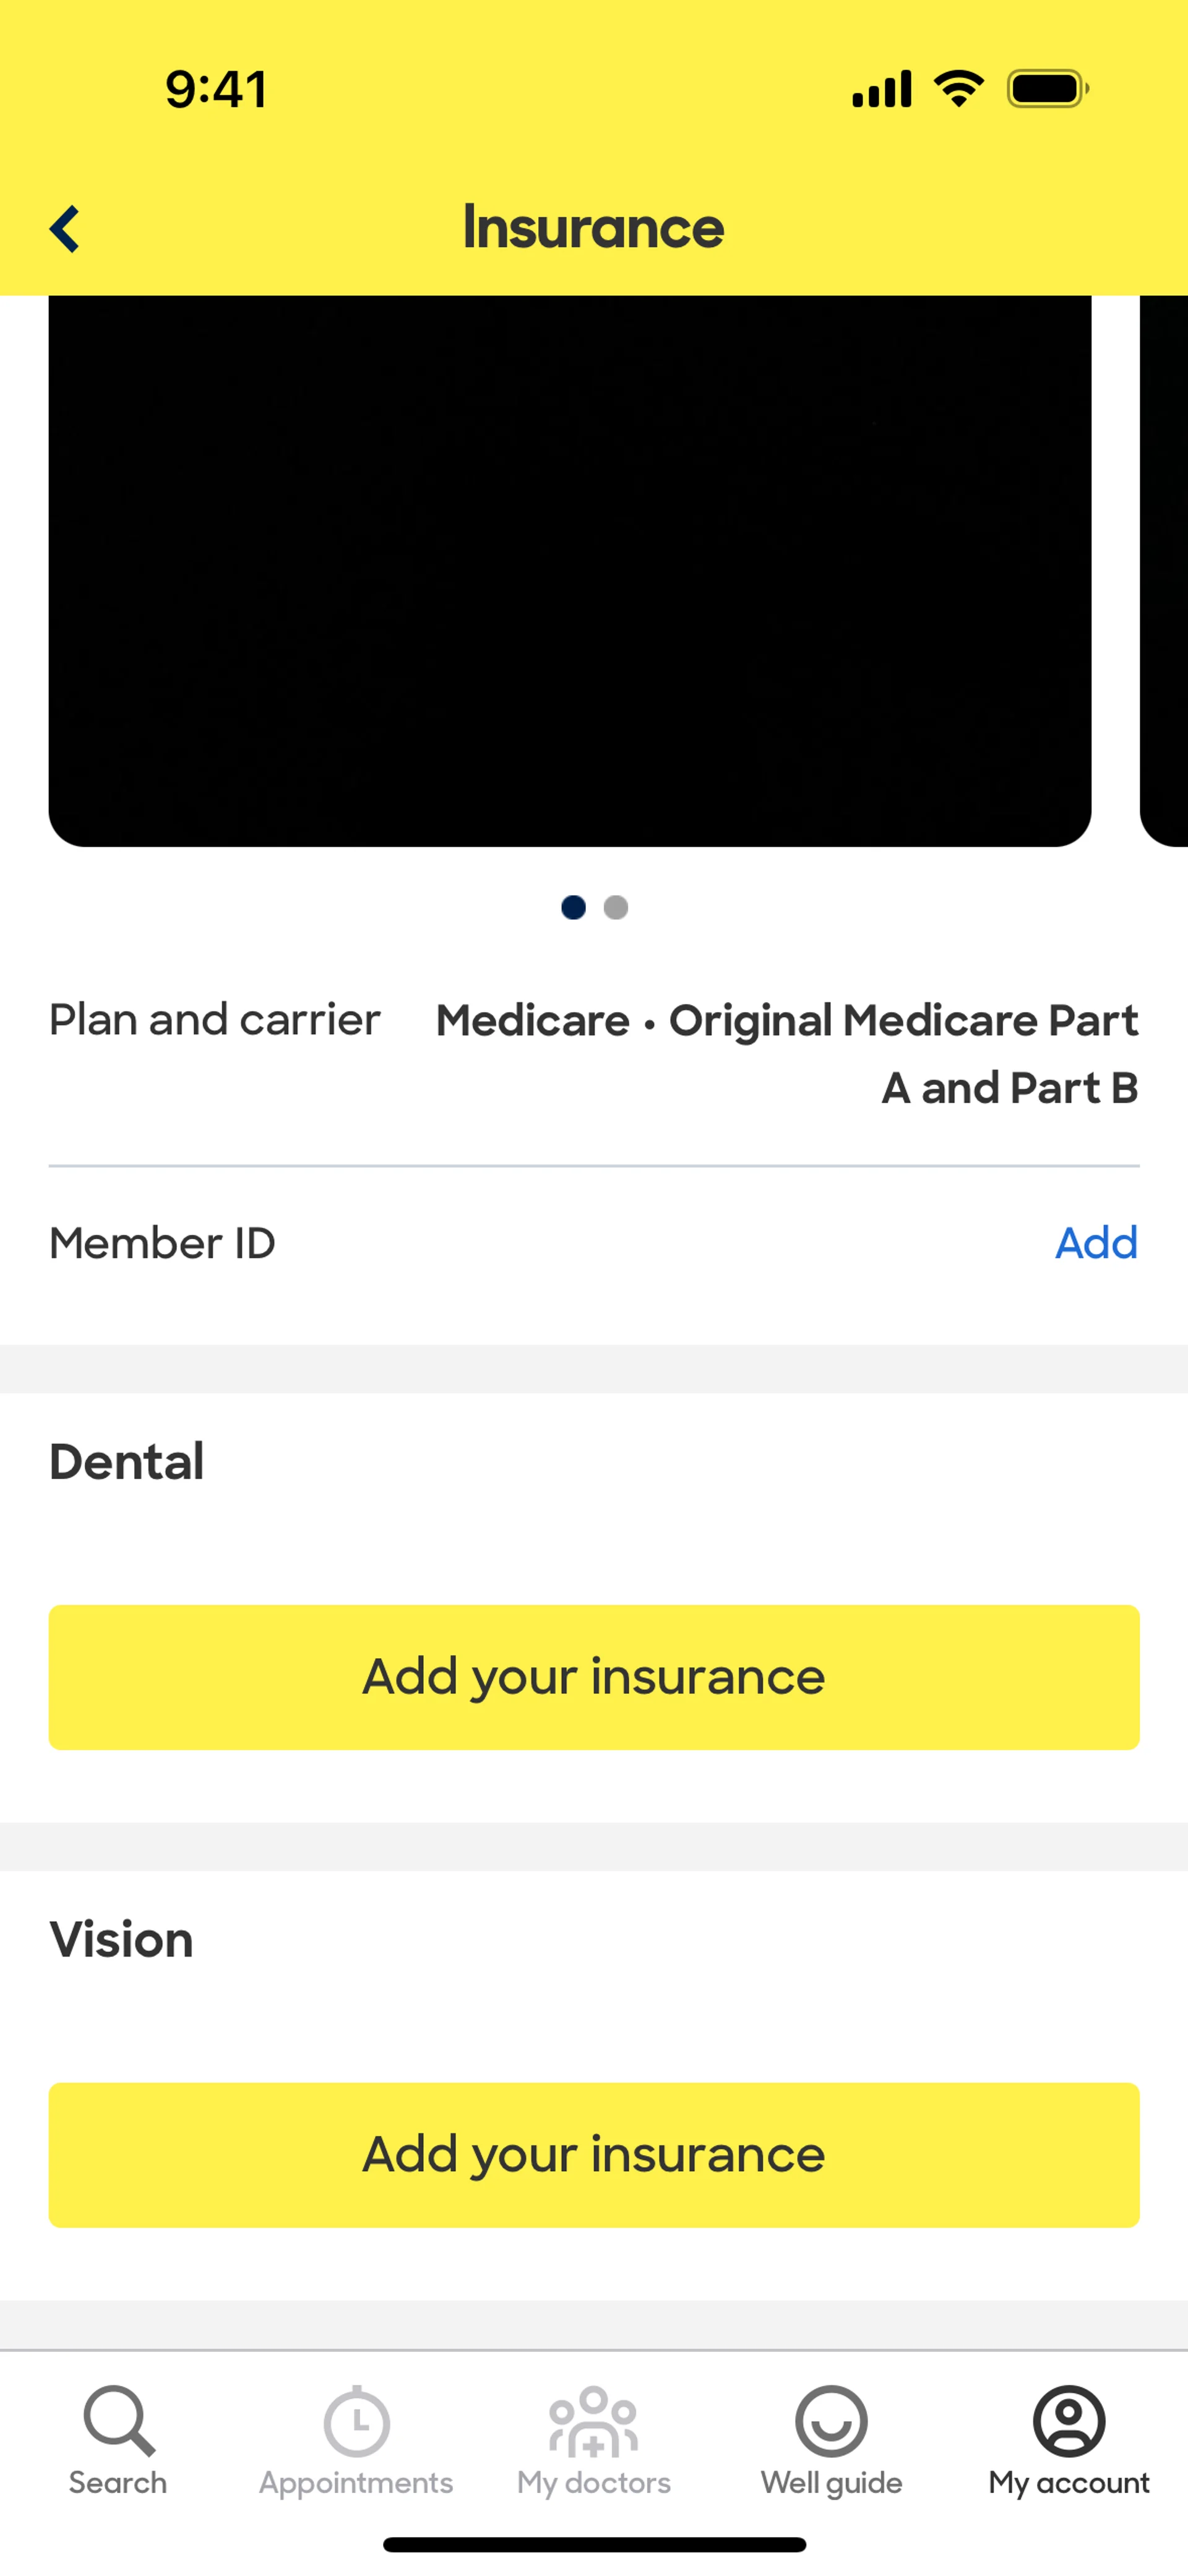Viewport: 1188px width, 2576px height.
Task: Open the Search magnifier icon
Action: click(118, 2420)
